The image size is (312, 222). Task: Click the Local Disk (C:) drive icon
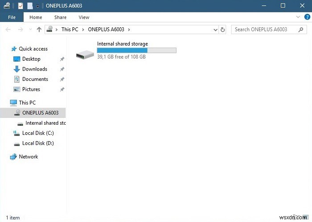[16, 133]
